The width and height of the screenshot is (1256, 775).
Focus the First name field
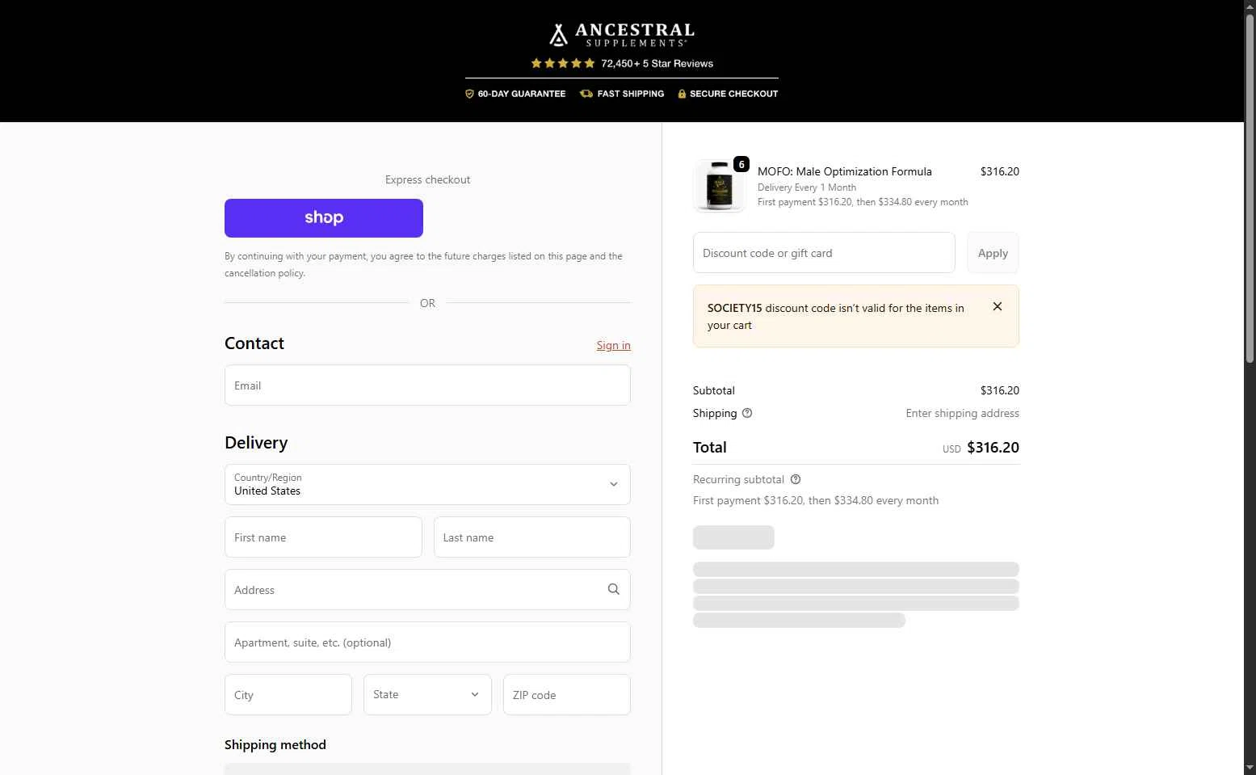click(323, 537)
